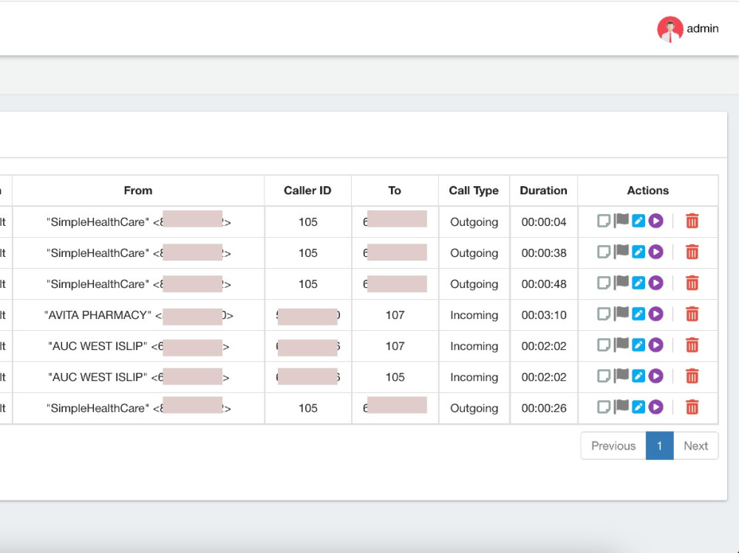Open note for AUC WEST ISLIP call to 105
739x553 pixels.
click(603, 377)
